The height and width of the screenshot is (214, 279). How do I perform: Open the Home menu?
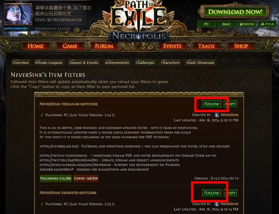coord(35,46)
